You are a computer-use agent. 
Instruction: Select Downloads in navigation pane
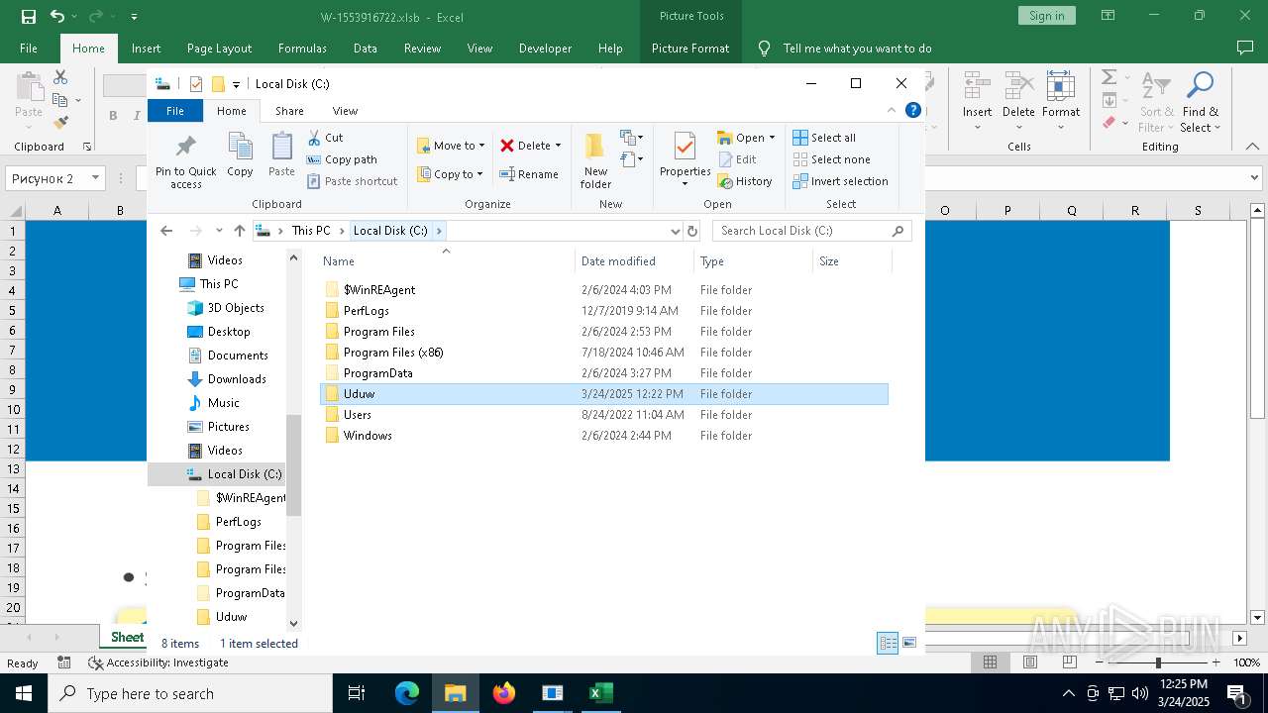[237, 379]
